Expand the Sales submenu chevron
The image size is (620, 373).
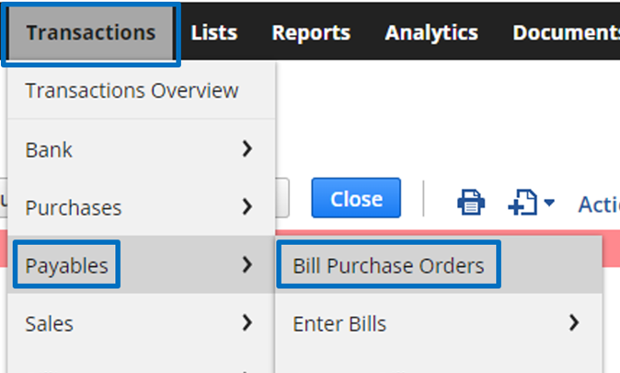tap(247, 322)
